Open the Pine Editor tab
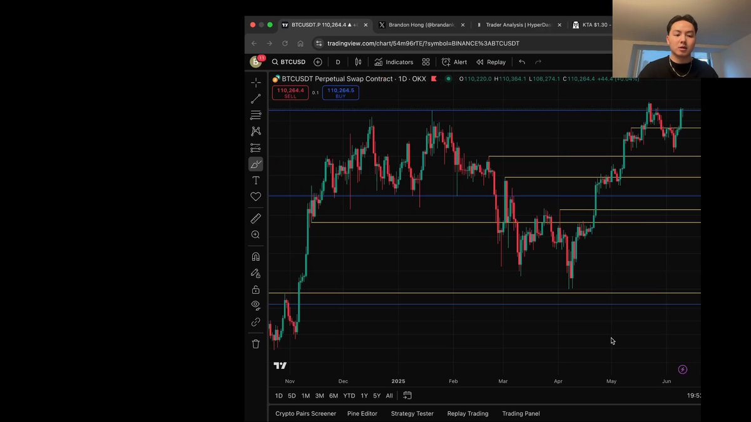 pyautogui.click(x=362, y=414)
